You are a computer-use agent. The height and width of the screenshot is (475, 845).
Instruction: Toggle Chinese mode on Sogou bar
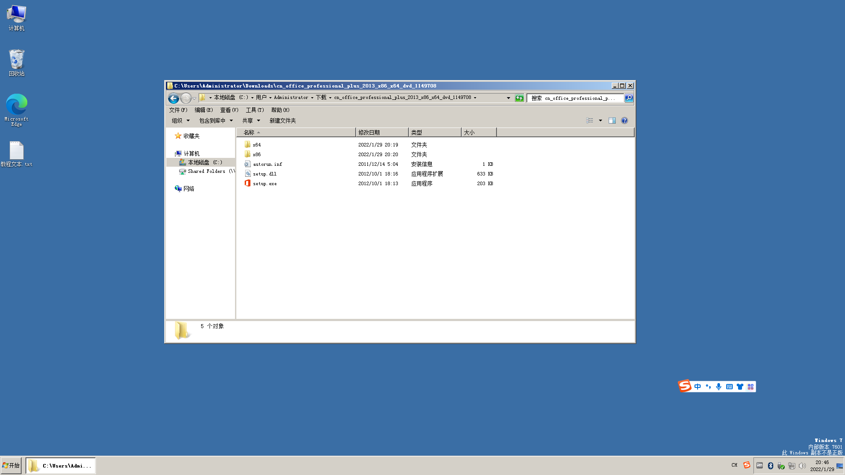(x=698, y=387)
